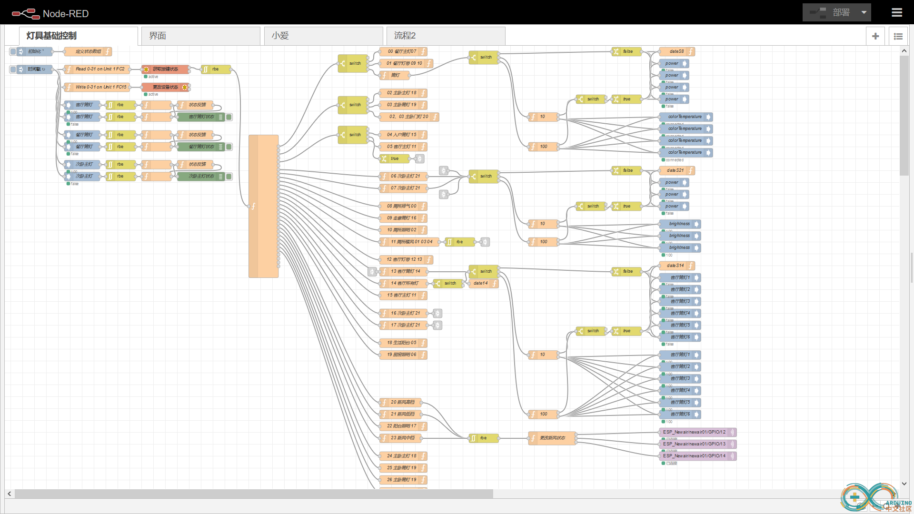Select the 24 主卧主灯 18 function node
The height and width of the screenshot is (514, 914).
point(403,456)
